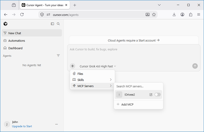Click Cloud Agents require a Start account
Image resolution: width=204 pixels, height=132 pixels.
coord(134,40)
